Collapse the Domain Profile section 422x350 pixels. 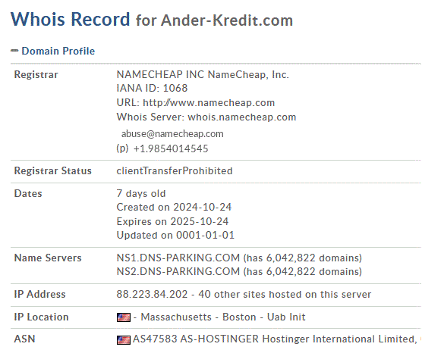click(58, 51)
